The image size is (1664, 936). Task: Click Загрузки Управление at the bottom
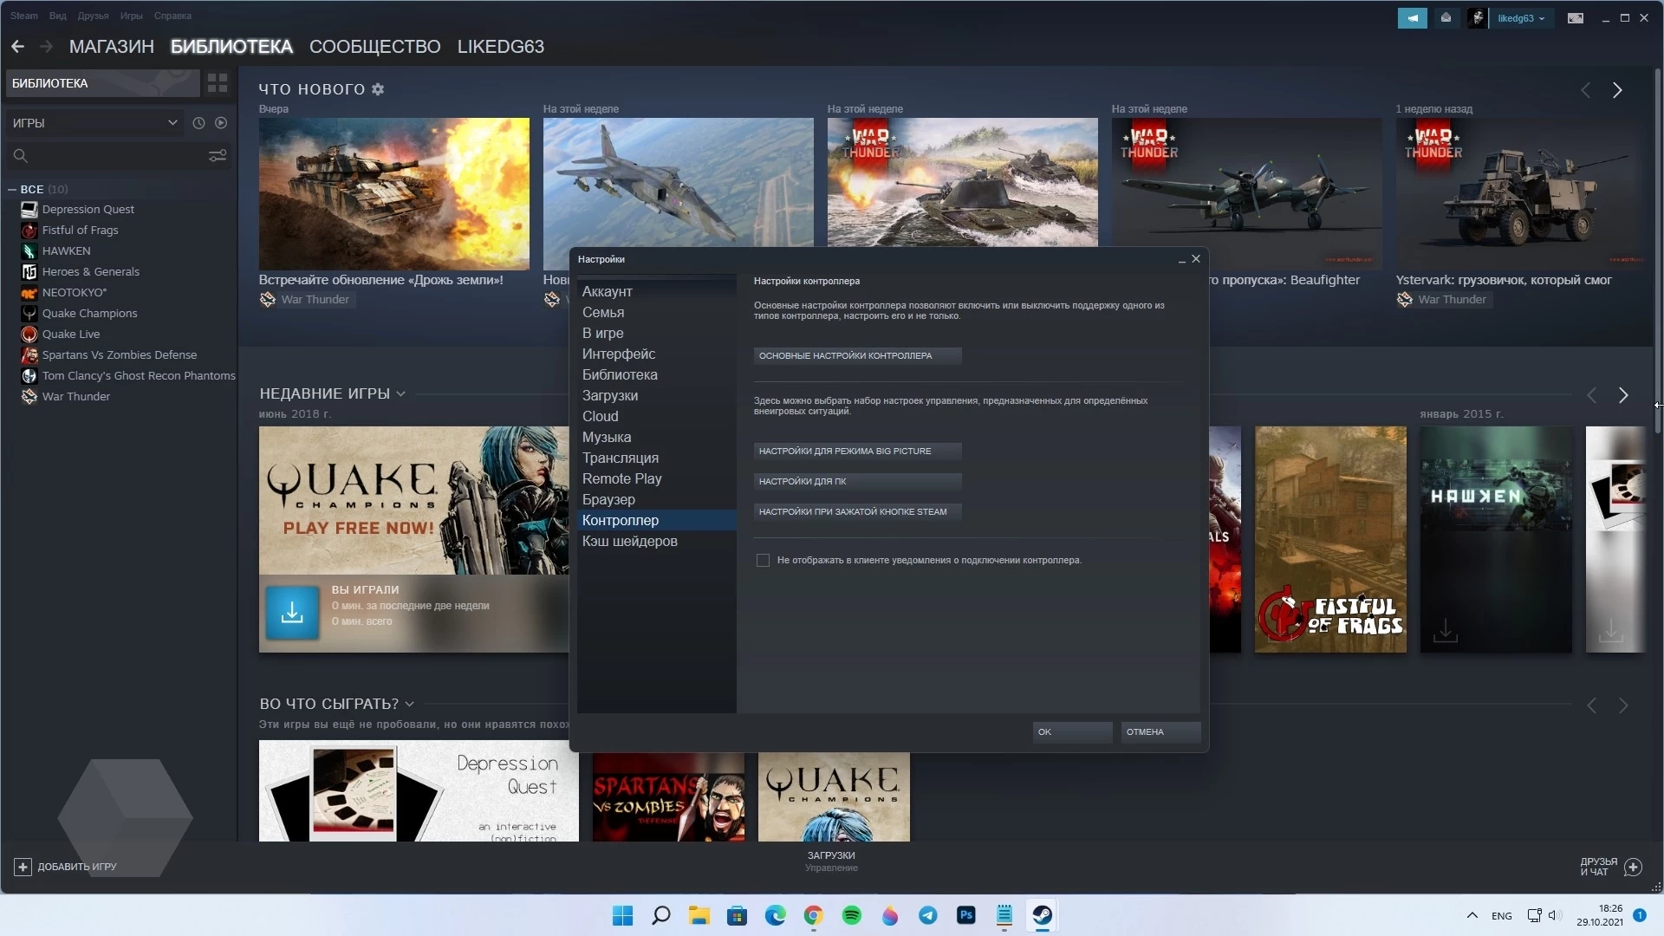pyautogui.click(x=831, y=861)
